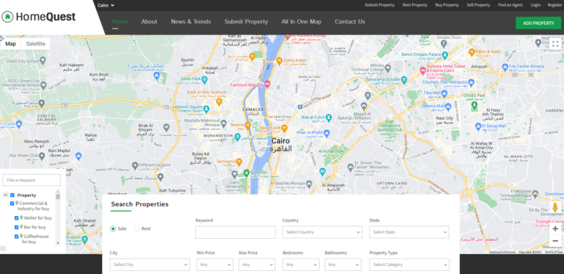This screenshot has width=564, height=274.
Task: Open Street View pegman icon
Action: click(555, 207)
